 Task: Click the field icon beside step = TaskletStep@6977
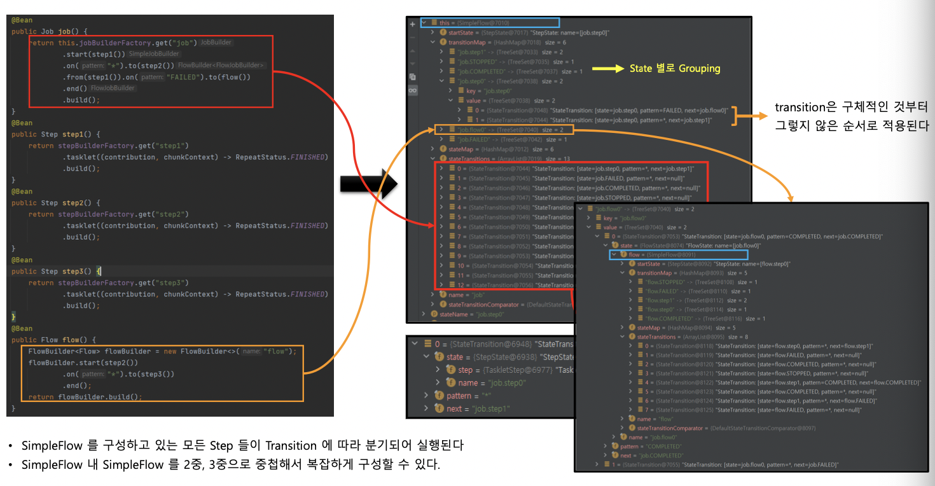(450, 370)
